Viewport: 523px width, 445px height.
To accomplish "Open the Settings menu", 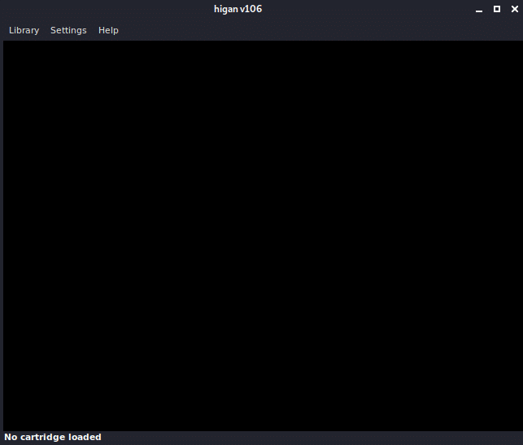I will (68, 30).
